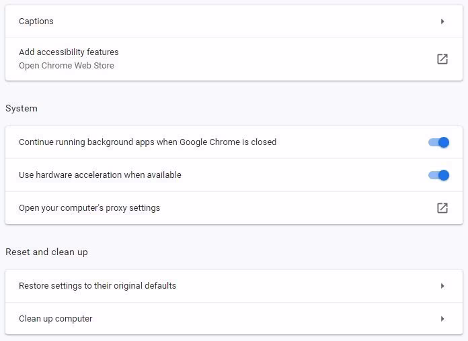
Task: Click "Open Chrome Web Store" subtext
Action: (x=67, y=66)
